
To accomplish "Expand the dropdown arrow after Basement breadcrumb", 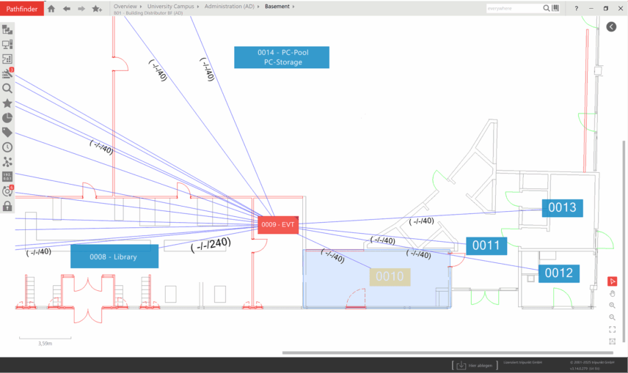I will pos(293,6).
